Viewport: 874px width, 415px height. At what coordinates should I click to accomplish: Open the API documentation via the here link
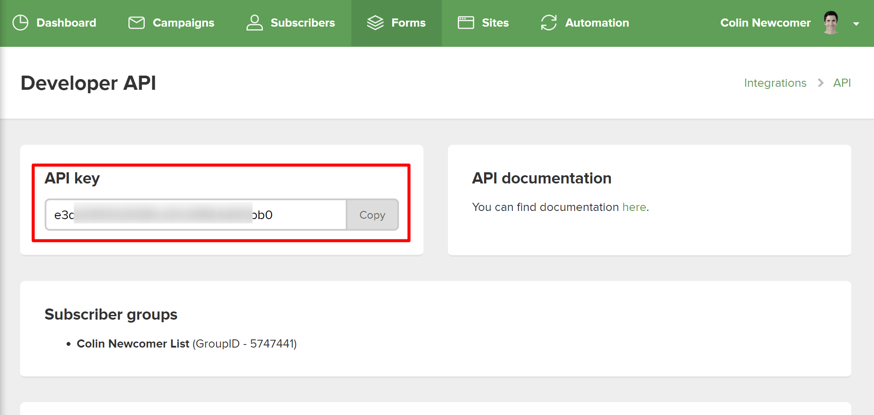(634, 207)
